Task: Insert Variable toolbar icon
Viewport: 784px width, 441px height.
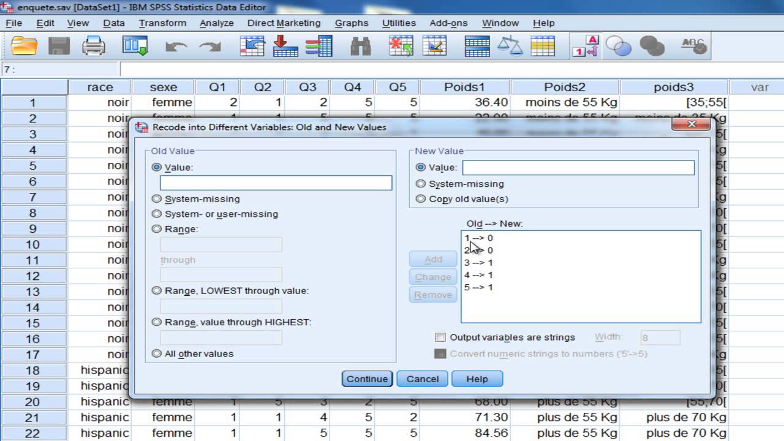Action: point(434,46)
